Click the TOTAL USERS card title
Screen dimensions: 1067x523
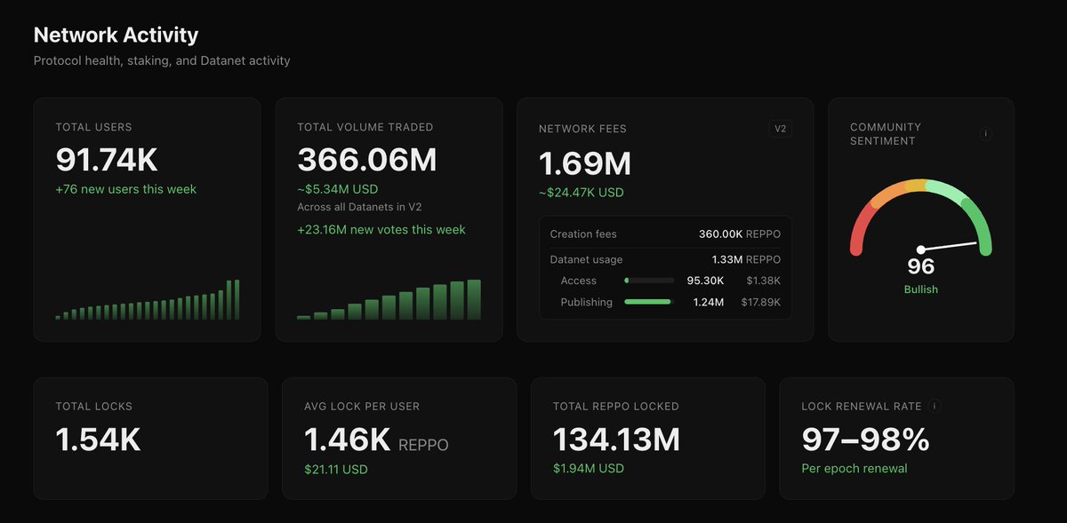click(93, 128)
